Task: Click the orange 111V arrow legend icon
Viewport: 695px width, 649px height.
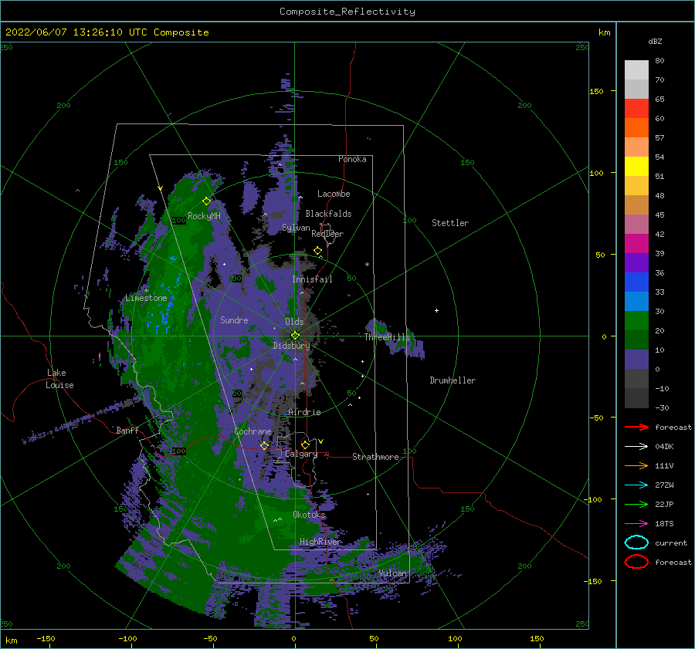Action: 636,465
